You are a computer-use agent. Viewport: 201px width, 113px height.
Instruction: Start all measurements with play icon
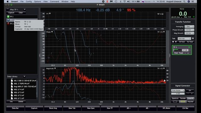coord(176,42)
